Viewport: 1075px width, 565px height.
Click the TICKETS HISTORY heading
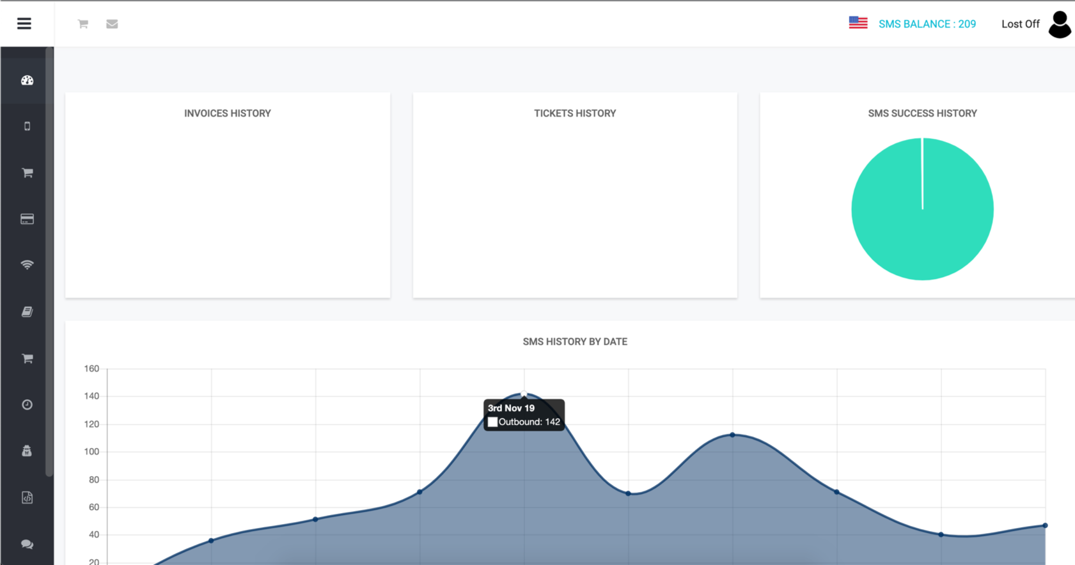point(575,113)
